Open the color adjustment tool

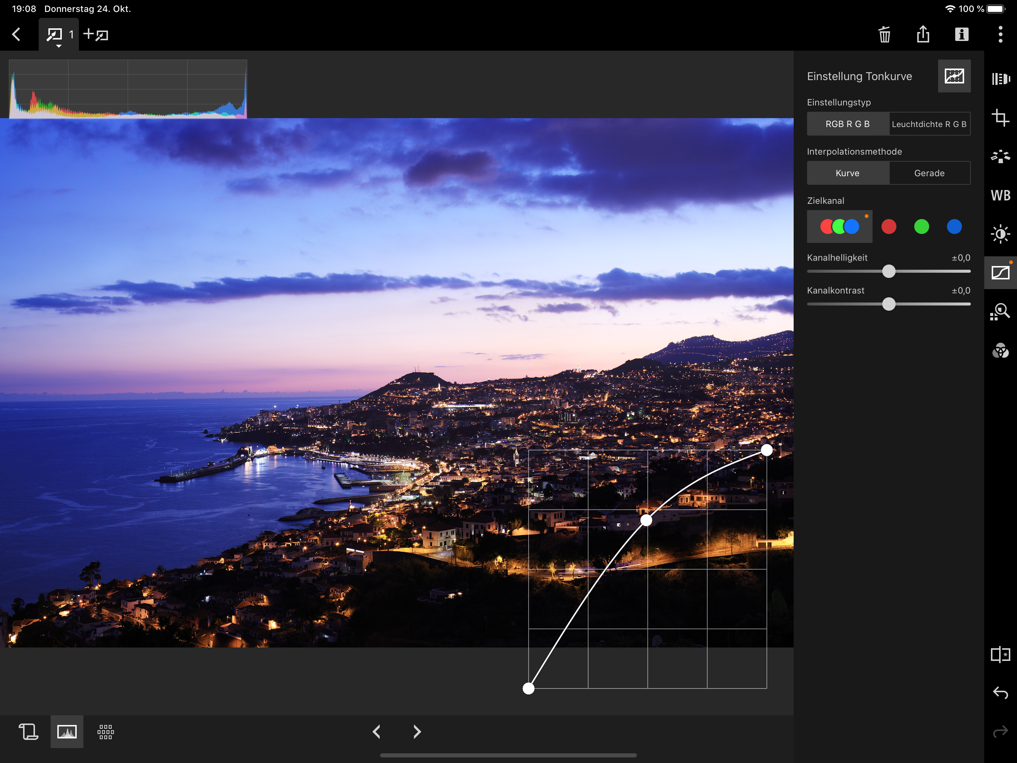click(x=1000, y=351)
